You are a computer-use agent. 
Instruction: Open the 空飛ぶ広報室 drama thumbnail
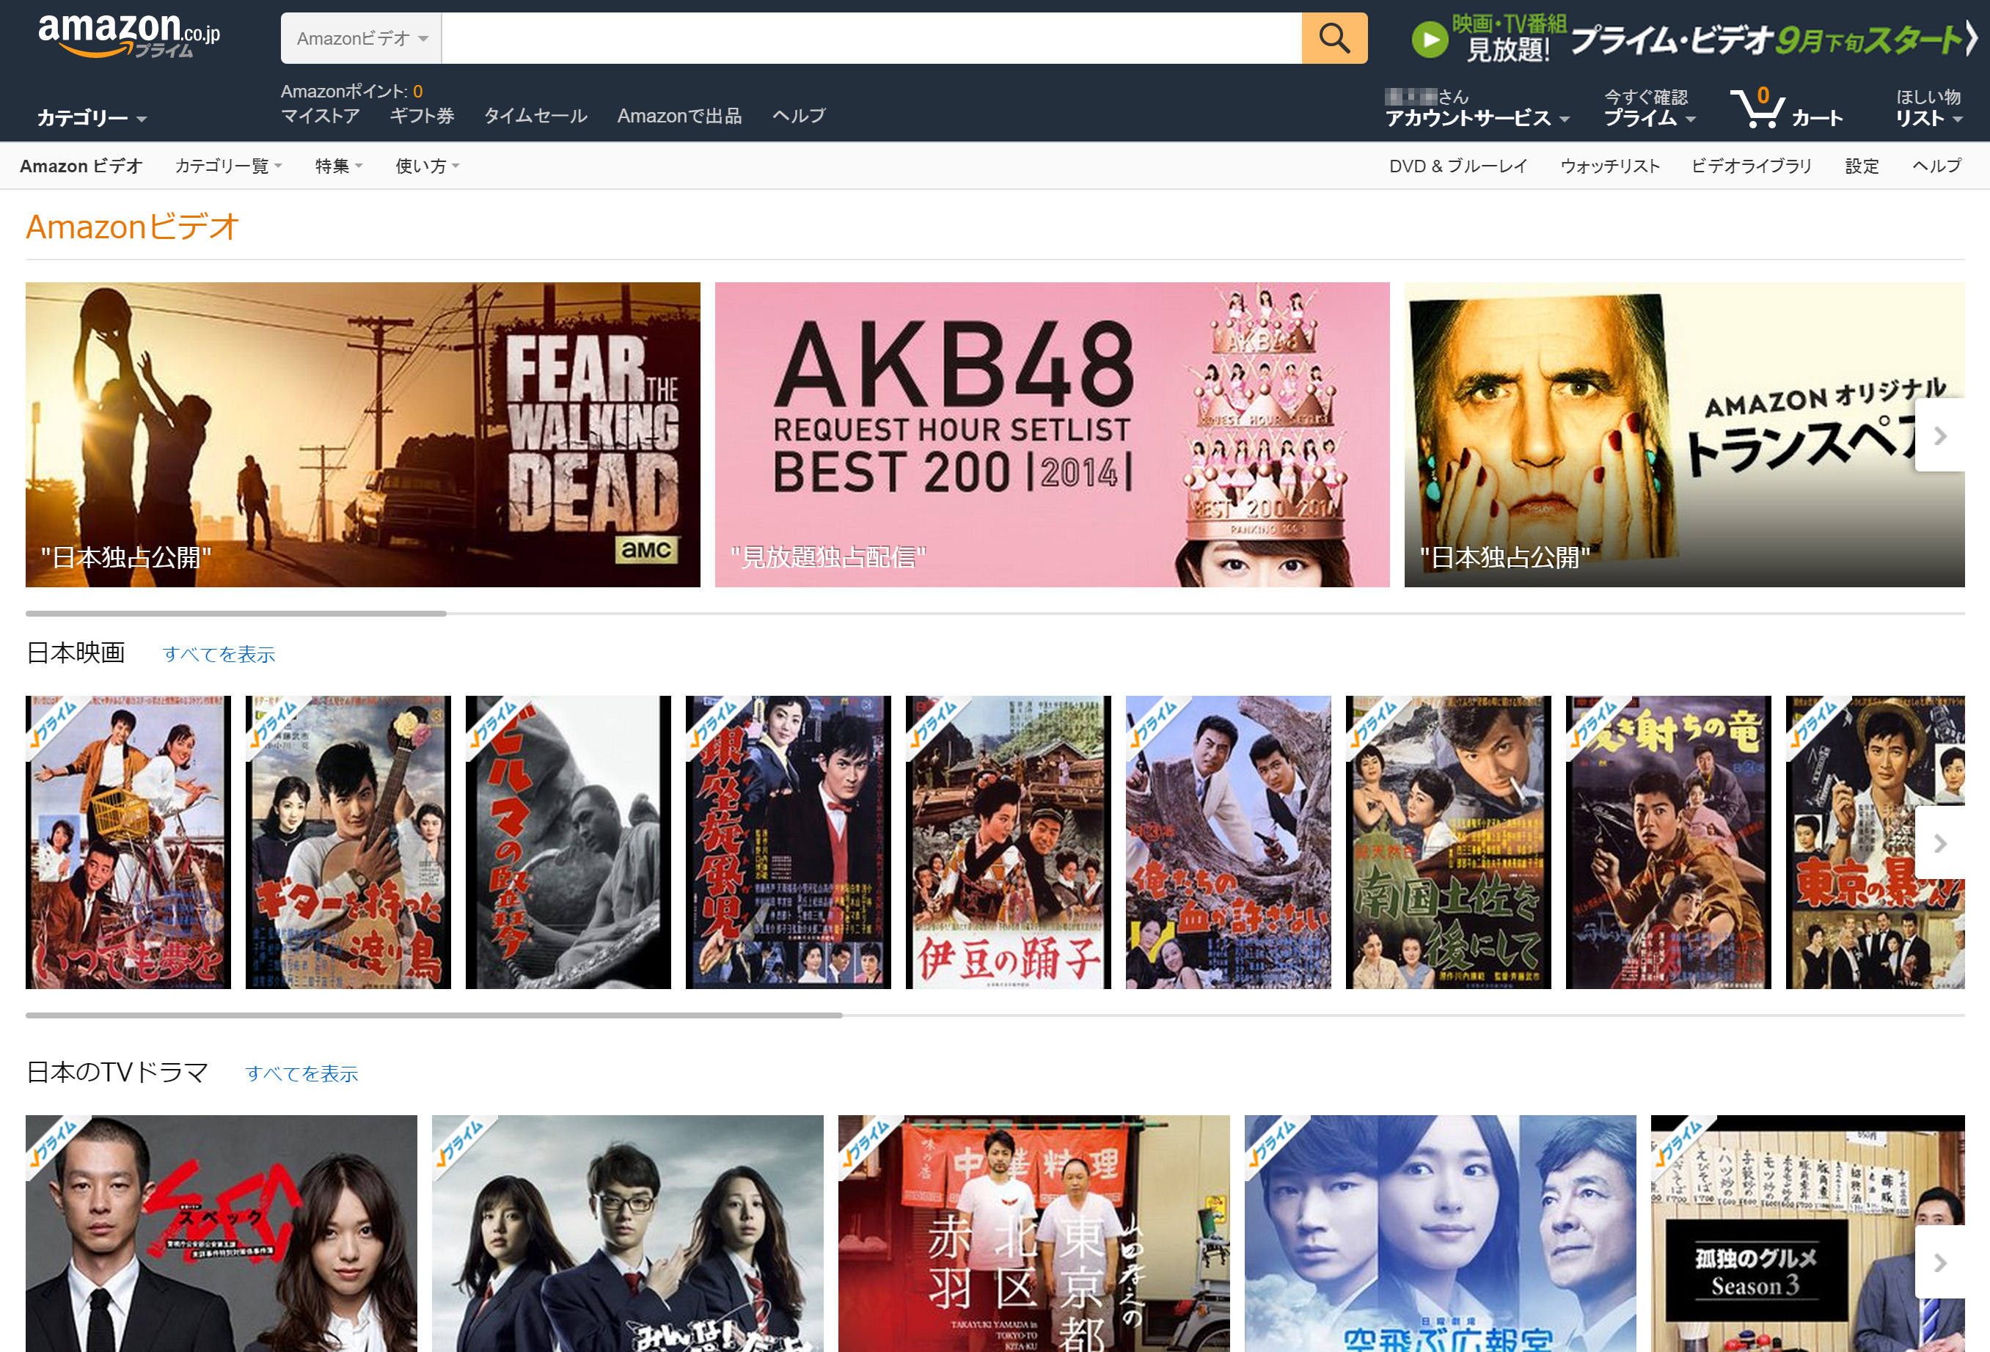(1441, 1233)
